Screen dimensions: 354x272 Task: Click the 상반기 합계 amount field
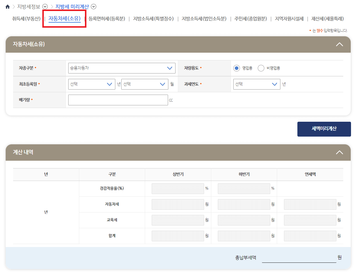[x=178, y=236]
